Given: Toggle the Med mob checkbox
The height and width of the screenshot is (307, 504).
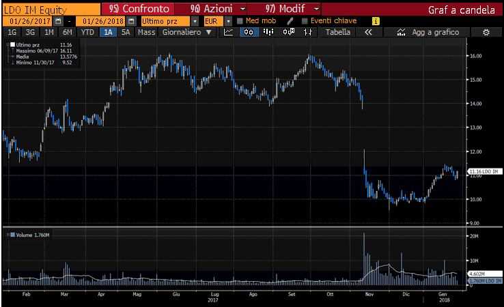Looking at the screenshot, I should 240,21.
